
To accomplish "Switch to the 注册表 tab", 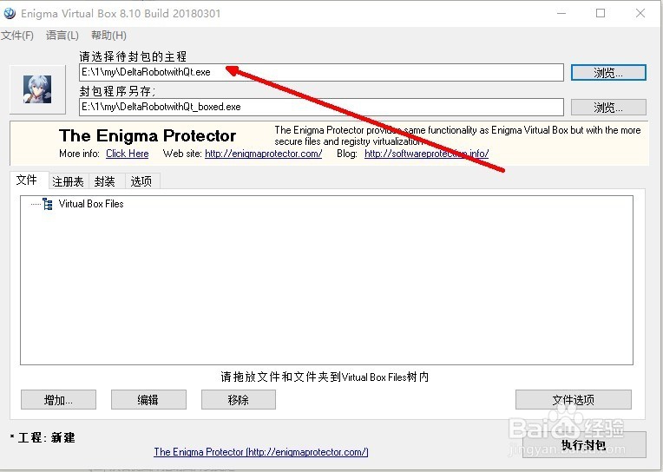I will [x=68, y=181].
